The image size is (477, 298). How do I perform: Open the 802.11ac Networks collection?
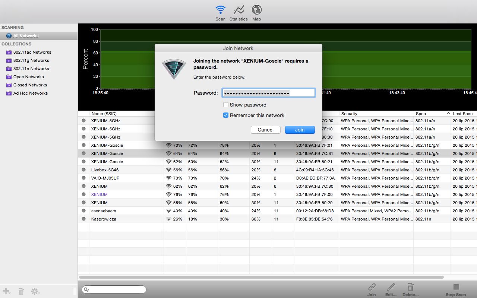coord(32,52)
